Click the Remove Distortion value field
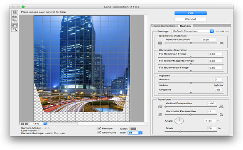 (209, 39)
